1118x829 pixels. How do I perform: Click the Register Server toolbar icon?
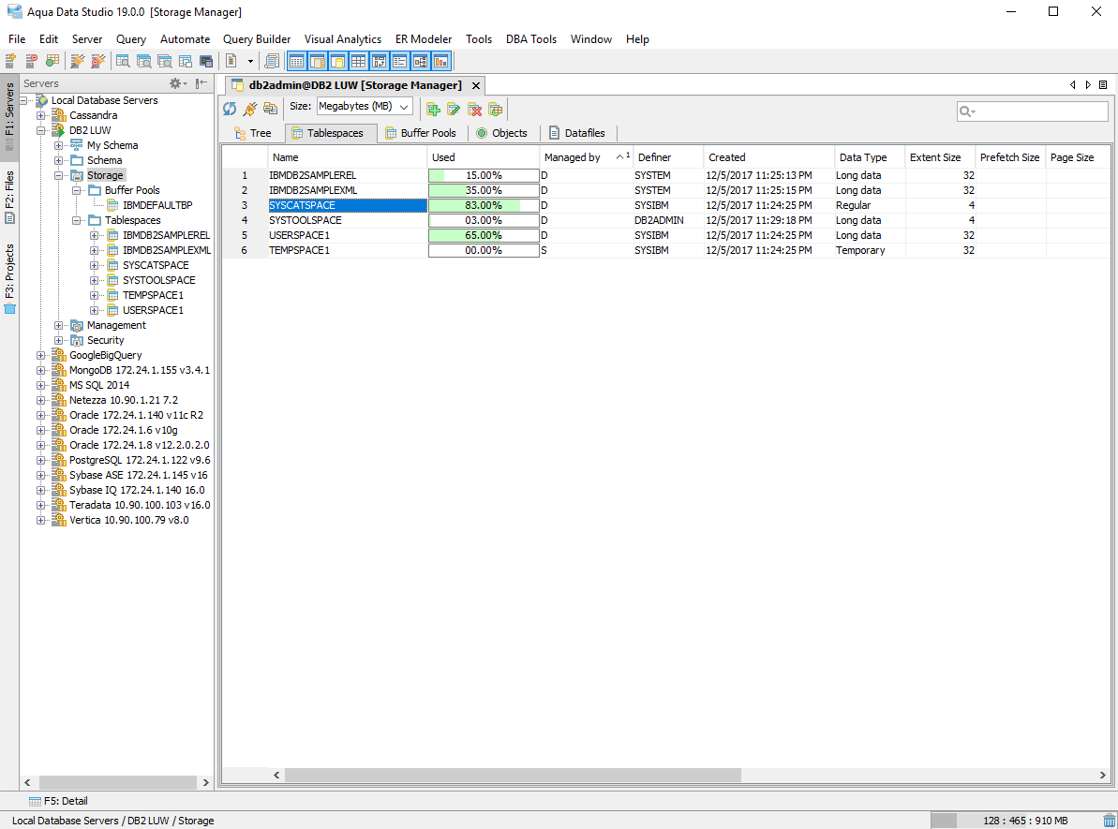10,61
